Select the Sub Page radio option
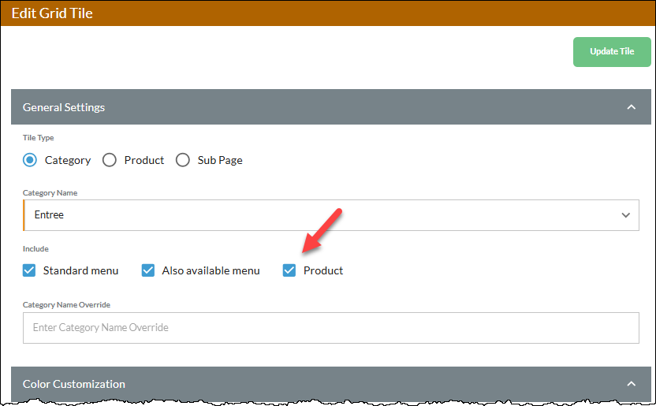This screenshot has width=656, height=406. point(183,160)
